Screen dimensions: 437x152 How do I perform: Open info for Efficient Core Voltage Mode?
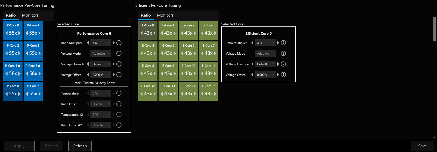click(283, 53)
